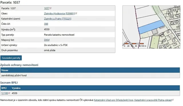The width and height of the screenshot is (183, 106).
Task: Open Katastrální úřad pro Středočeský kraj link
Action: (x=133, y=100)
